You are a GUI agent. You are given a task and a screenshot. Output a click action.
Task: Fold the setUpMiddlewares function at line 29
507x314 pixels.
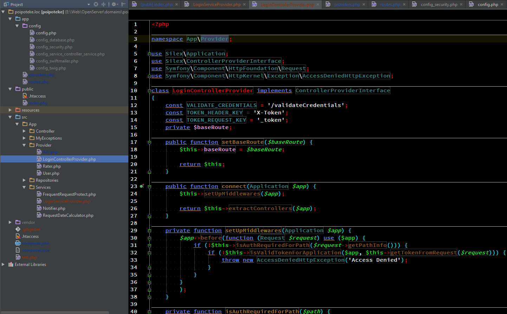(x=149, y=231)
